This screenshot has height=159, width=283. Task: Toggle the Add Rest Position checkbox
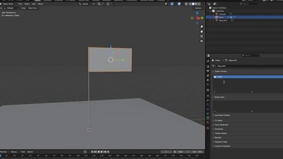coord(214,115)
